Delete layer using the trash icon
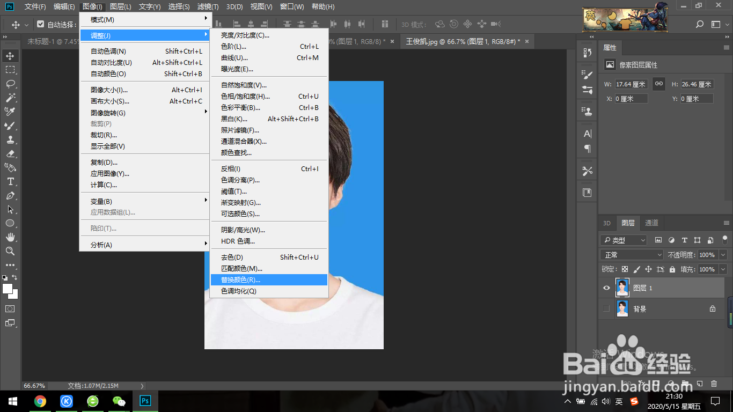The width and height of the screenshot is (733, 412). (714, 384)
